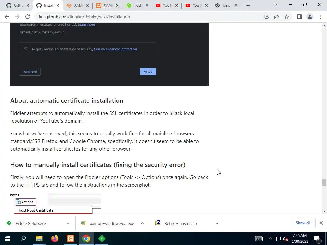The height and width of the screenshot is (245, 327).
Task: Click the address bar URL field
Action: (150, 17)
